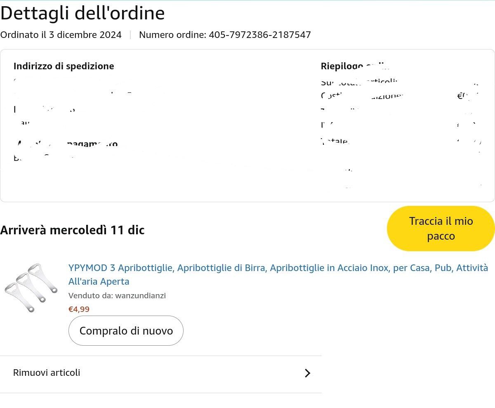Select the Rimuovi articoli row label
Viewport: 495px width, 408px height.
[x=47, y=373]
